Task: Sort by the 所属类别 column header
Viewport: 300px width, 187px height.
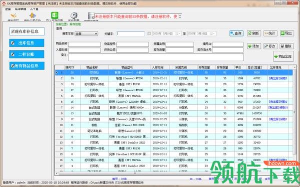Action: coord(183,67)
